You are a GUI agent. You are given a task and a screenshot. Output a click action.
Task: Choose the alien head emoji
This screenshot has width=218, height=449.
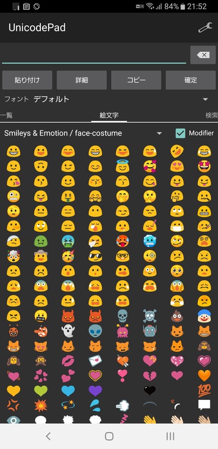click(95, 330)
